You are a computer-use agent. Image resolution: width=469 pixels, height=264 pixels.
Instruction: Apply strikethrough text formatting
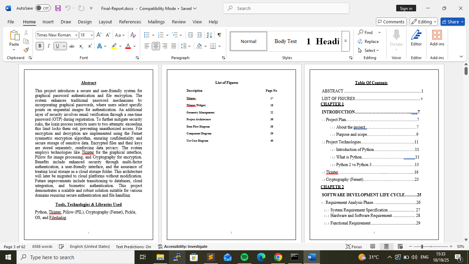tap(72, 46)
